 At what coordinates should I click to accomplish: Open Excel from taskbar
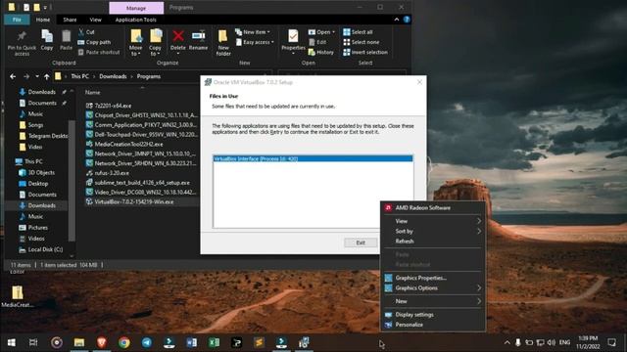tap(214, 342)
